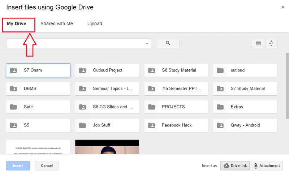Open the A-Z sort options
Image resolution: width=289 pixels, height=177 pixels.
coord(271,43)
